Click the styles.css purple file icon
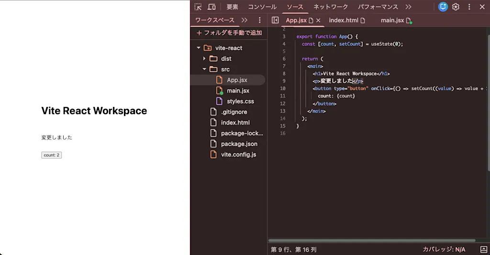Image resolution: width=490 pixels, height=255 pixels. [x=219, y=101]
